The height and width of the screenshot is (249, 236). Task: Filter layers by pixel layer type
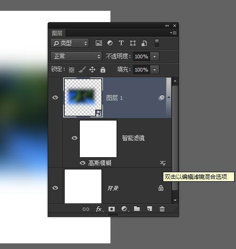[99, 43]
